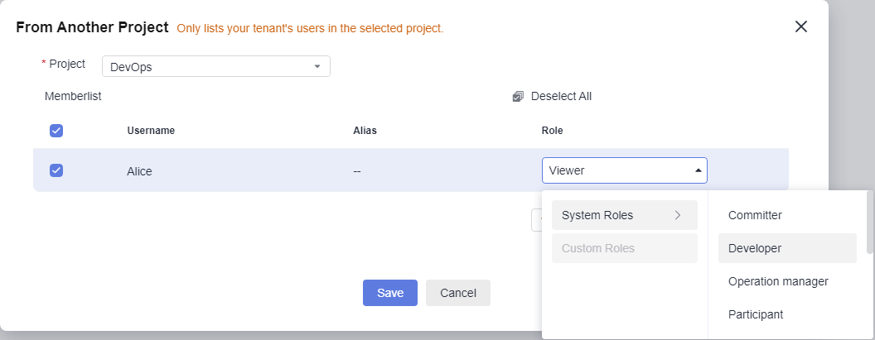The image size is (875, 340).
Task: Pick Operation manager from the role list
Action: coord(787,281)
